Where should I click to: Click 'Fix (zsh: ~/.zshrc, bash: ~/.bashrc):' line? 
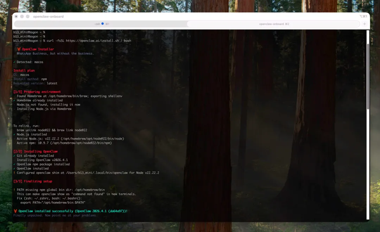49,198
